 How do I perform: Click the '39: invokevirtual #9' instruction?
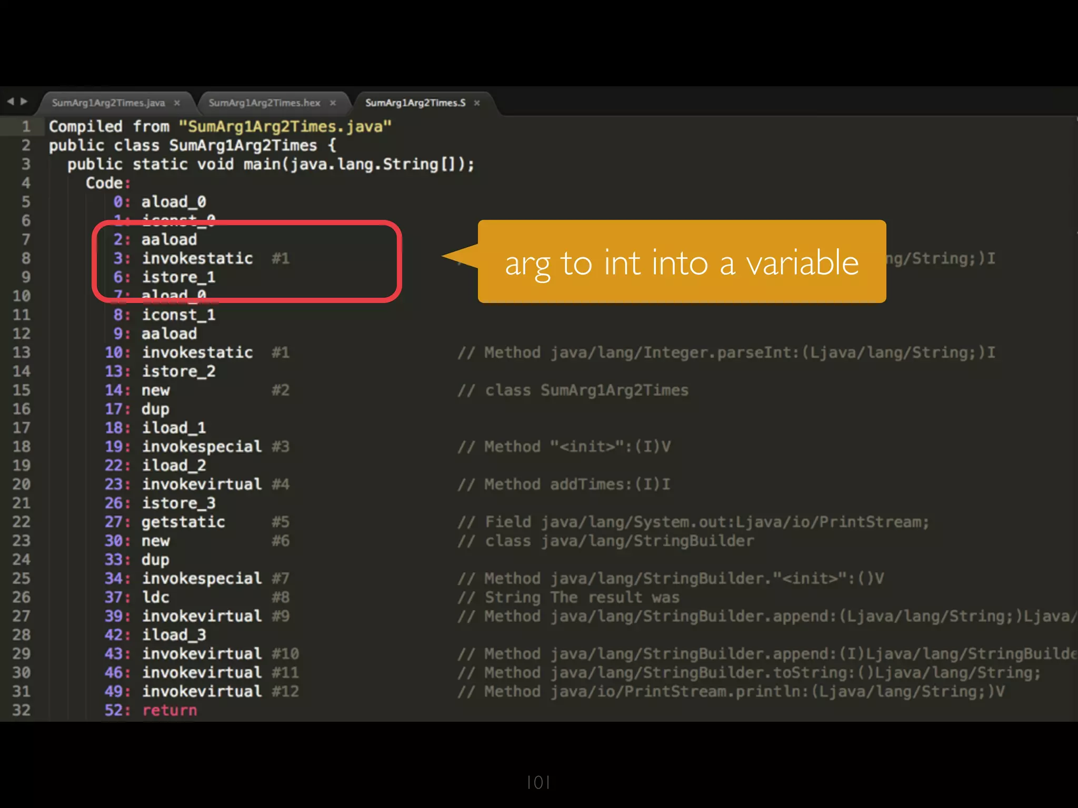coord(197,616)
